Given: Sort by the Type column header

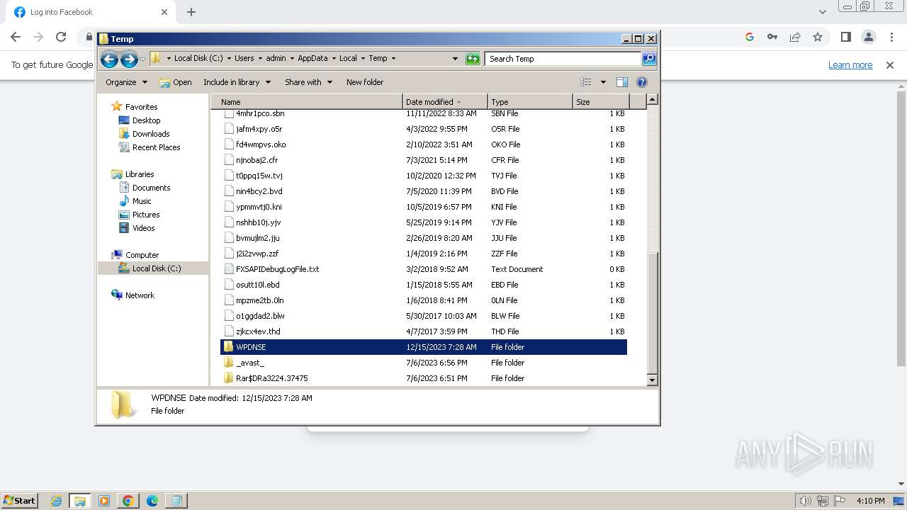Looking at the screenshot, I should click(530, 102).
